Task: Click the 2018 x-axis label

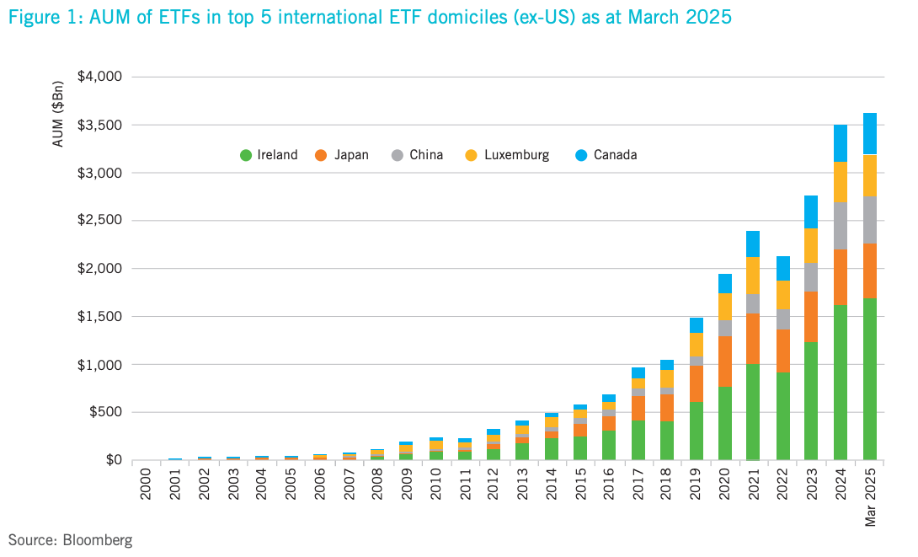Action: [x=666, y=485]
